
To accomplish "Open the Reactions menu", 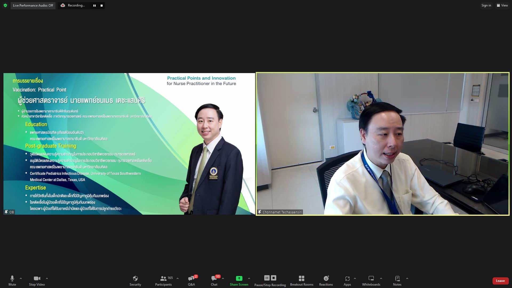I will pyautogui.click(x=326, y=281).
